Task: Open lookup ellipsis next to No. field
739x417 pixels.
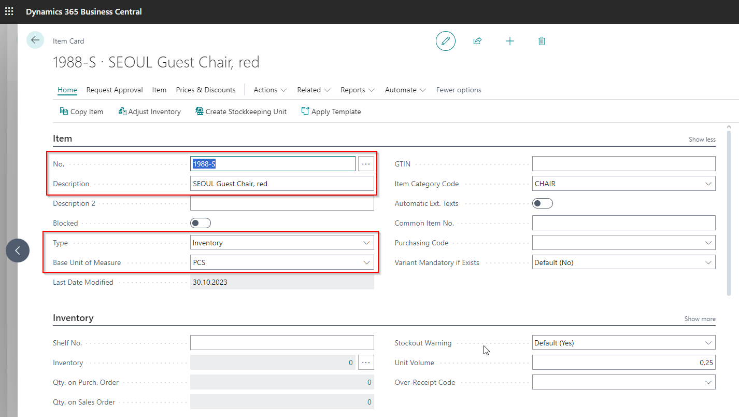Action: [x=366, y=164]
